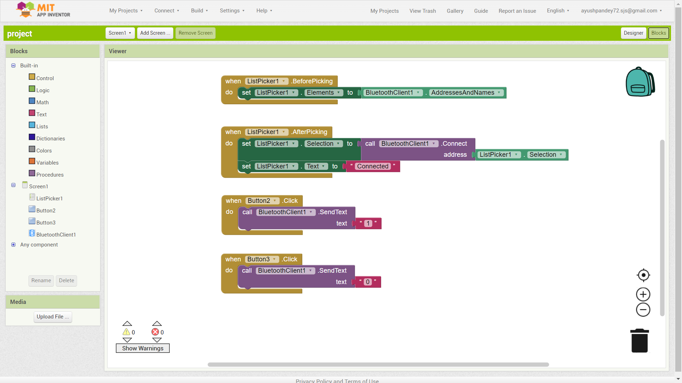The image size is (682, 383).
Task: Click the Add Screen button
Action: point(155,33)
